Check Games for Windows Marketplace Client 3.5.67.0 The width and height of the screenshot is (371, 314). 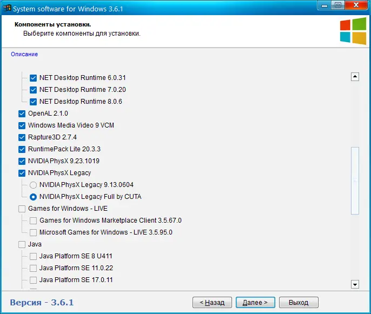(33, 221)
